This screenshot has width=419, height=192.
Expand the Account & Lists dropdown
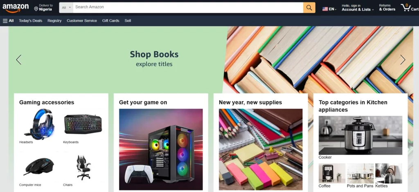(358, 8)
